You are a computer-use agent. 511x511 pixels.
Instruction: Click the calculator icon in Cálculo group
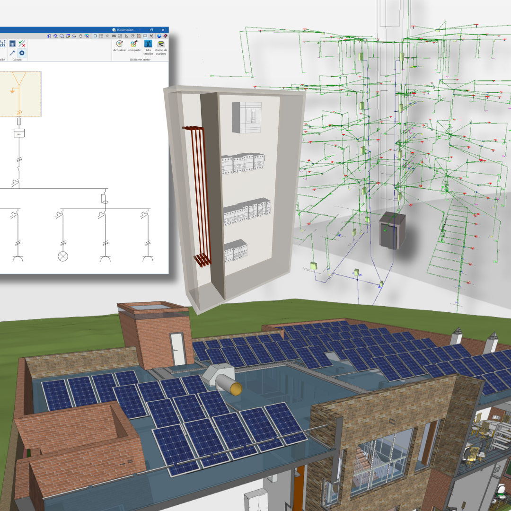[x=13, y=44]
